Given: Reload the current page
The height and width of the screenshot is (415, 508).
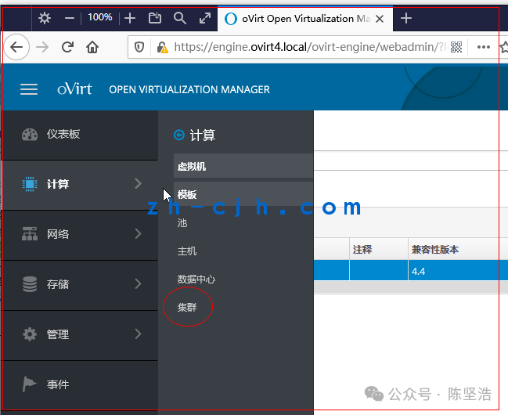Looking at the screenshot, I should 67,47.
